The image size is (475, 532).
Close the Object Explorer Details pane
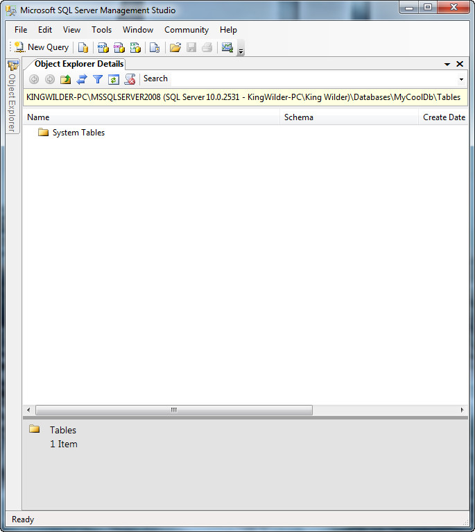tap(460, 64)
